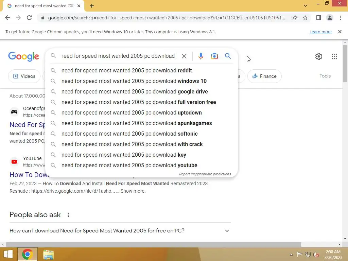Click the scroll-down arrow of page scrollbar
The image size is (348, 261).
click(x=345, y=239)
